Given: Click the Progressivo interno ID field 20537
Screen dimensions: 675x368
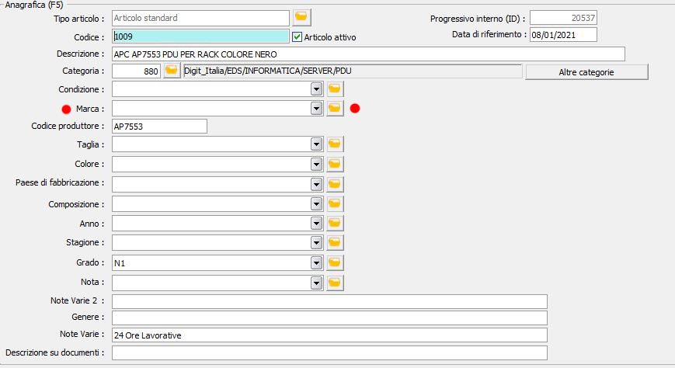Looking at the screenshot, I should click(563, 18).
